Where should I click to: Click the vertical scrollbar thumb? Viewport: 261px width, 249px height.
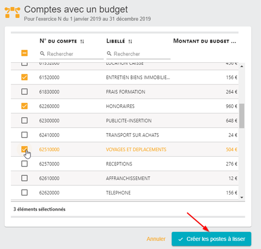tap(242, 116)
